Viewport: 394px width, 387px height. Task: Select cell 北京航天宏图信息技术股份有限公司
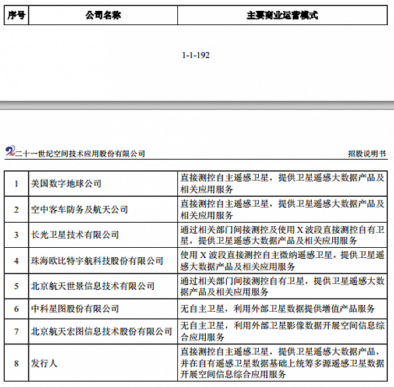click(103, 331)
